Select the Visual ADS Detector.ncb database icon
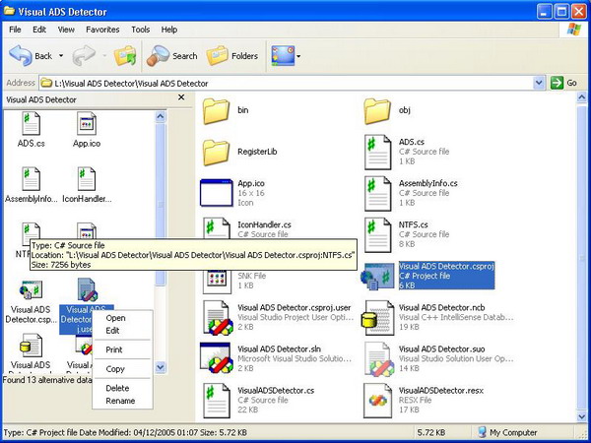This screenshot has width=591, height=443. point(377,318)
